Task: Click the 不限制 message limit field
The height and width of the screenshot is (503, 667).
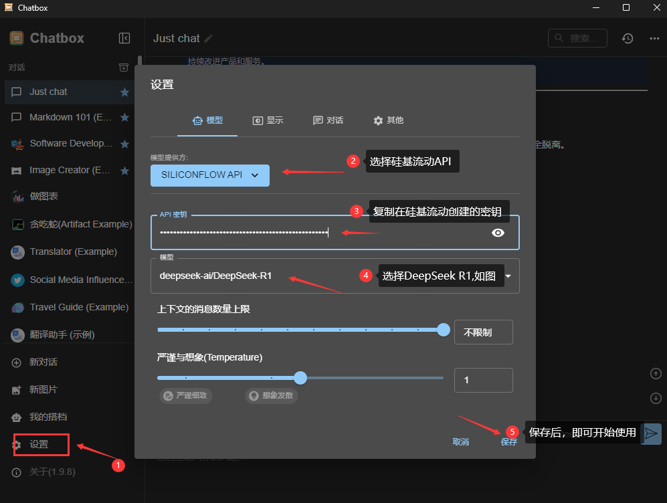Action: (x=483, y=332)
